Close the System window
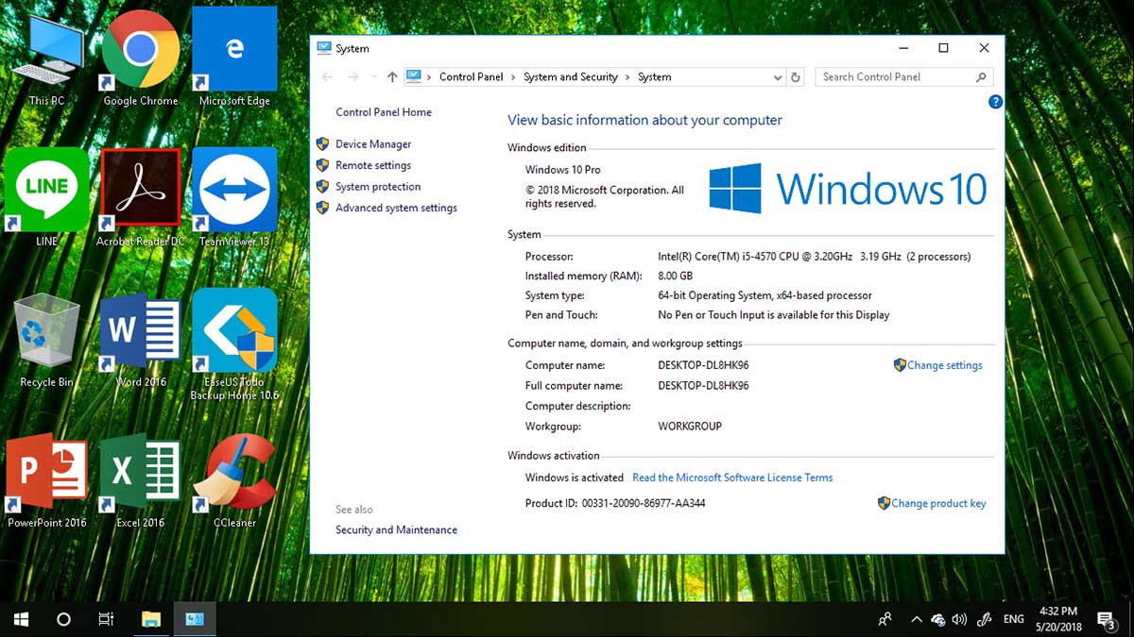The width and height of the screenshot is (1134, 637). point(984,48)
